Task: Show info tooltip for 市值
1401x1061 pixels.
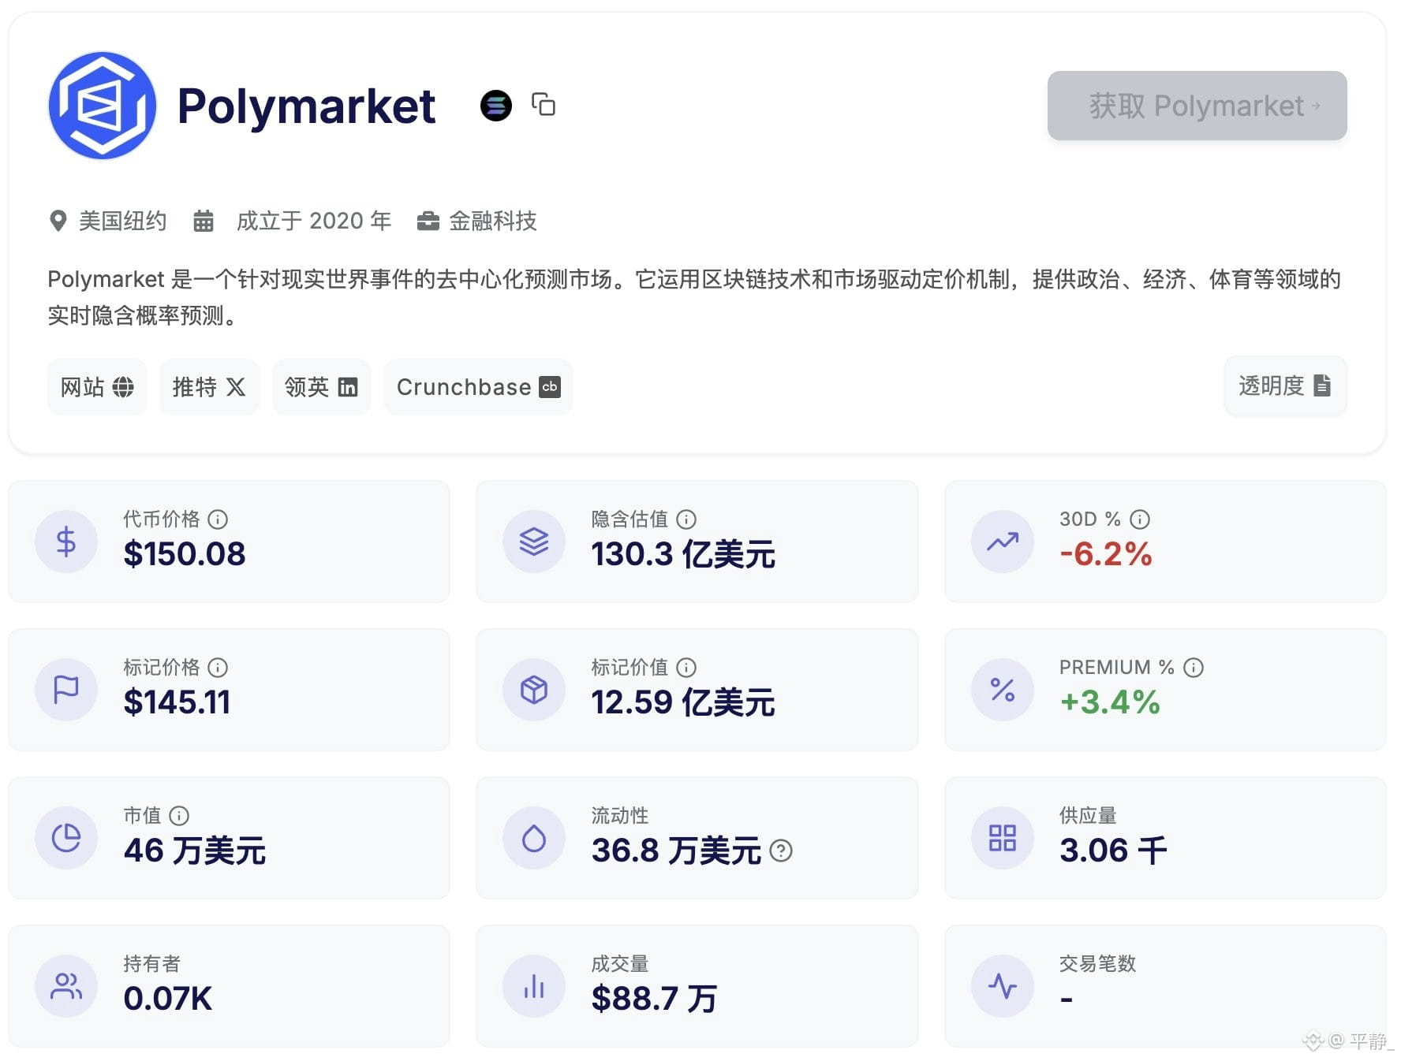Action: [x=179, y=816]
